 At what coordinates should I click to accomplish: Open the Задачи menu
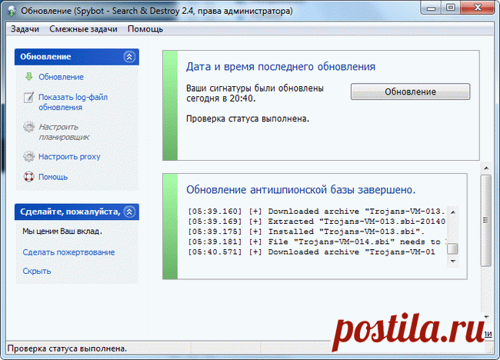point(25,29)
